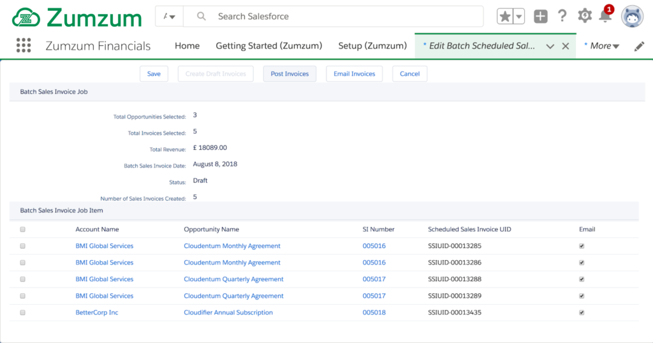
Task: Go to the Home tab
Action: (187, 46)
